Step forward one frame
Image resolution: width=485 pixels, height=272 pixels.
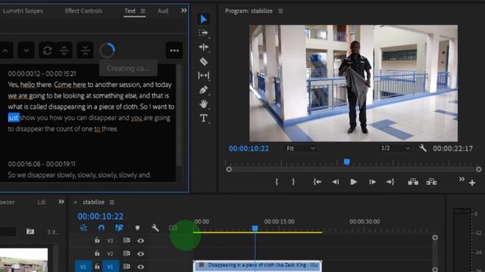coord(372,182)
